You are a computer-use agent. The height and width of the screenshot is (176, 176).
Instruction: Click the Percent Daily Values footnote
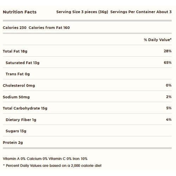click(x=52, y=166)
